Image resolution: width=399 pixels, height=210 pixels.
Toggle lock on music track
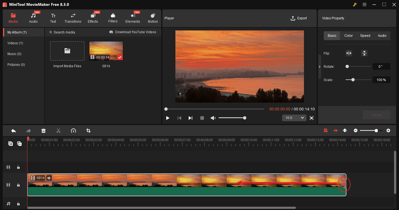(x=18, y=204)
